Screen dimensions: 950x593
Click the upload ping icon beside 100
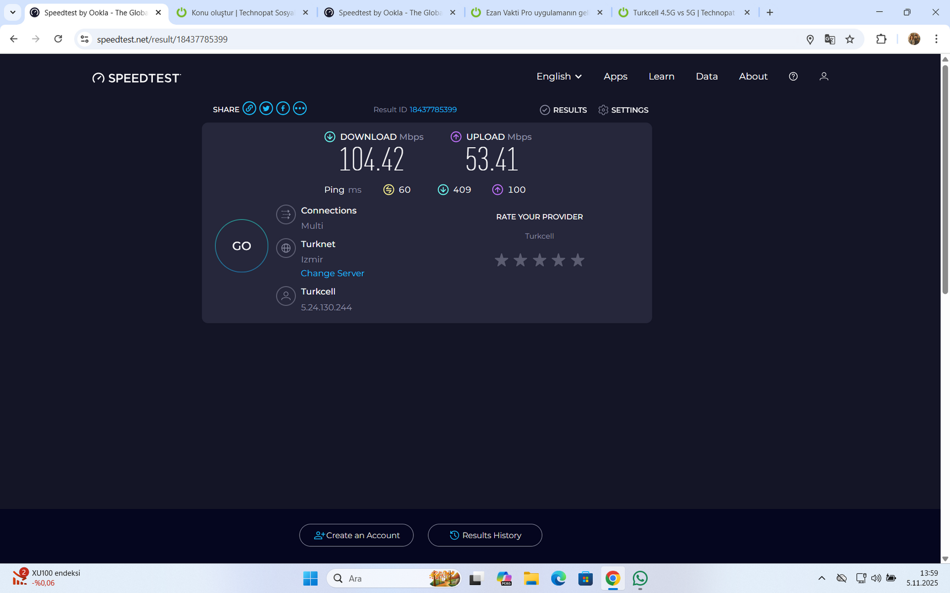click(x=498, y=189)
